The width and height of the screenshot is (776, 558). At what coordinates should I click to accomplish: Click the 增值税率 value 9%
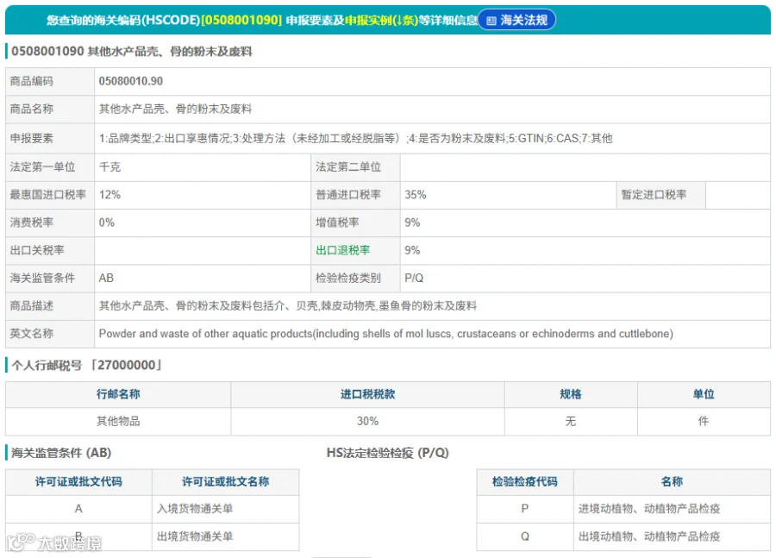412,223
